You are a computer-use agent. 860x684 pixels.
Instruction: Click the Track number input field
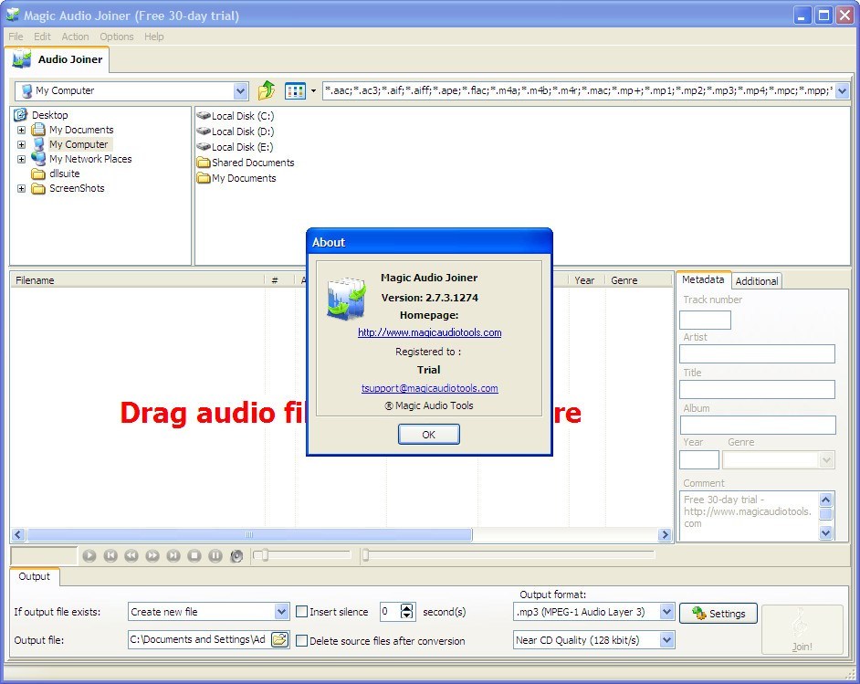coord(705,320)
